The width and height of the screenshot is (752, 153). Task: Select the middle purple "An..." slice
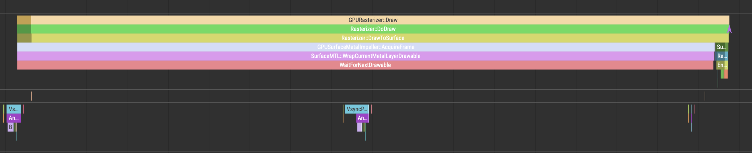362,118
